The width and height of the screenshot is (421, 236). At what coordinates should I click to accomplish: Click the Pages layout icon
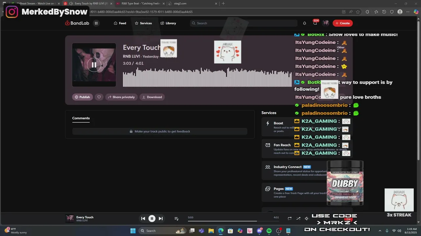(x=268, y=189)
